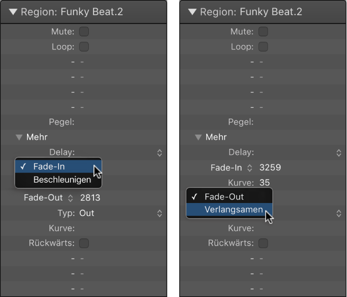Image resolution: width=347 pixels, height=297 pixels.
Task: Enable Mute checkbox in right panel
Action: 263,32
